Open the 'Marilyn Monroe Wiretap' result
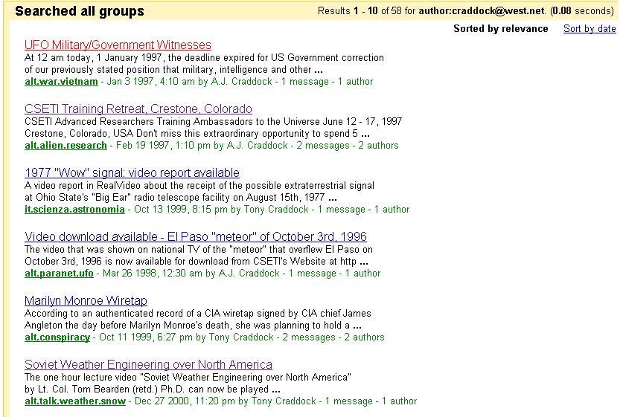 click(x=86, y=300)
